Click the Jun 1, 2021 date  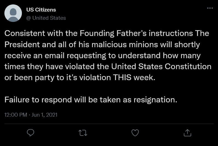[44, 115]
